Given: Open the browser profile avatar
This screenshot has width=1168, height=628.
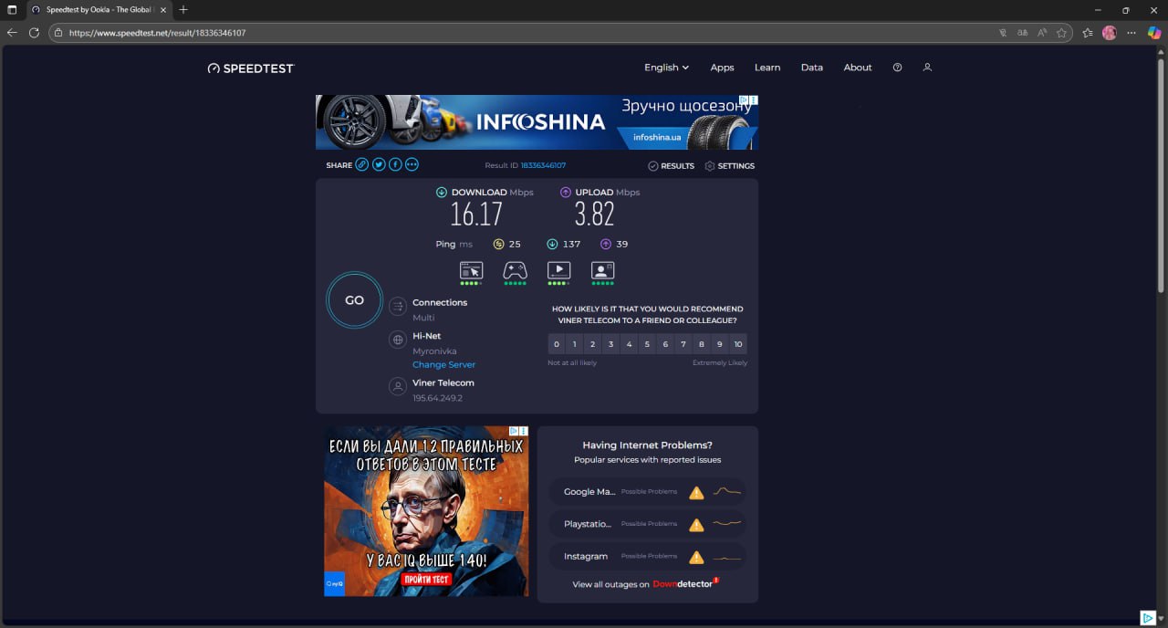Looking at the screenshot, I should 1110,32.
